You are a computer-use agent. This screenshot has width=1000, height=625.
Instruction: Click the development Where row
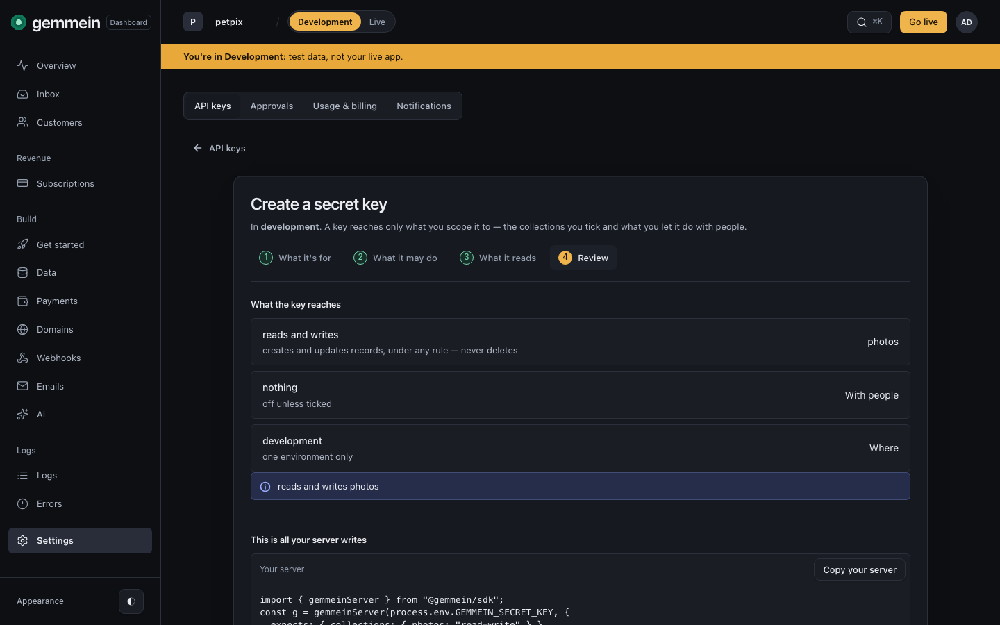point(581,448)
